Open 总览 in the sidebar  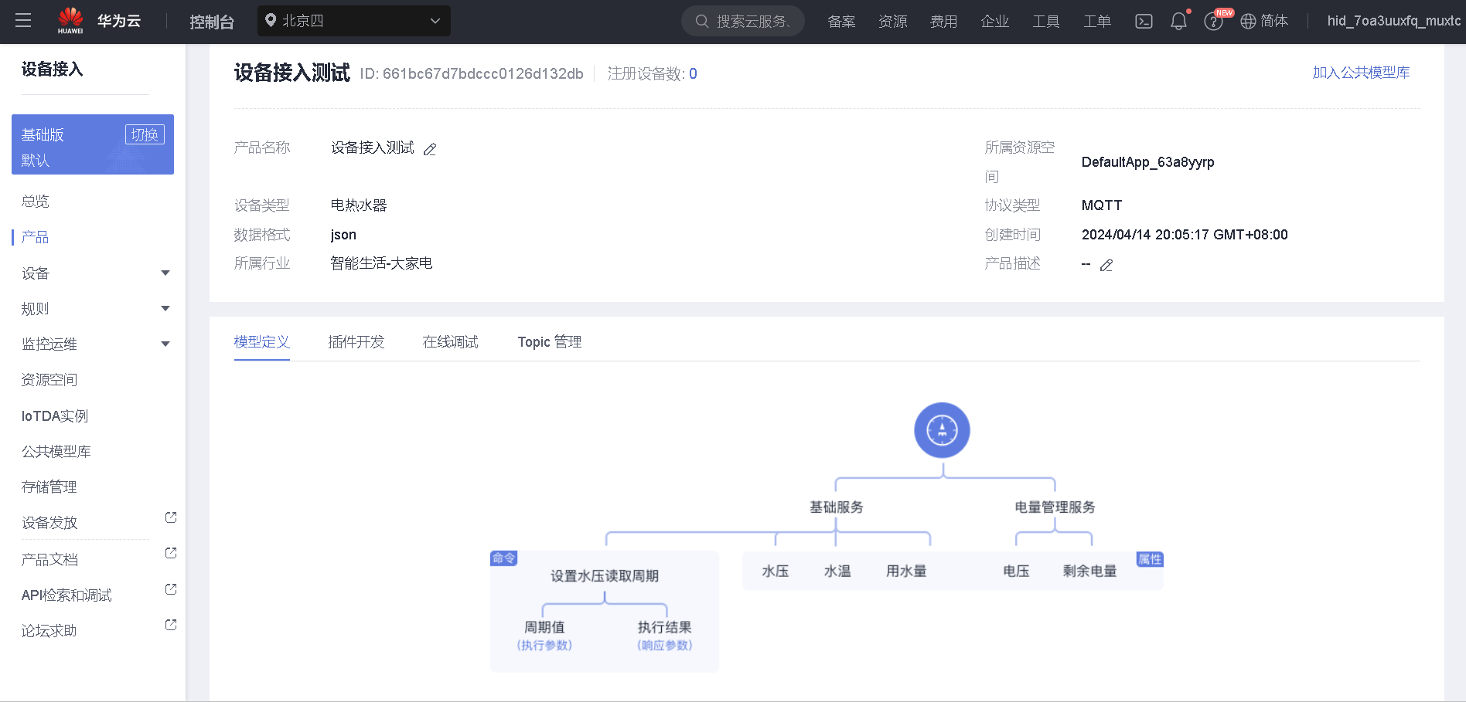(36, 201)
